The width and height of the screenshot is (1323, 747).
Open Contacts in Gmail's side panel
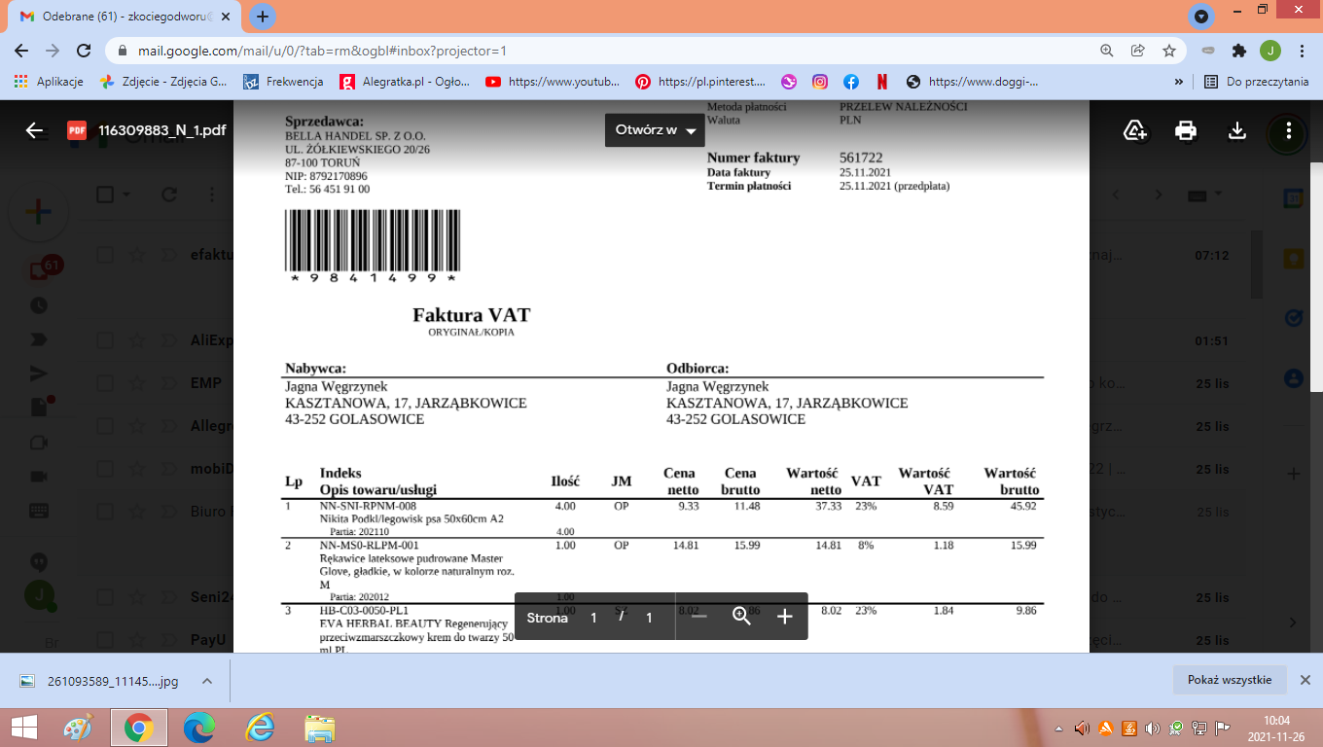coord(1293,376)
